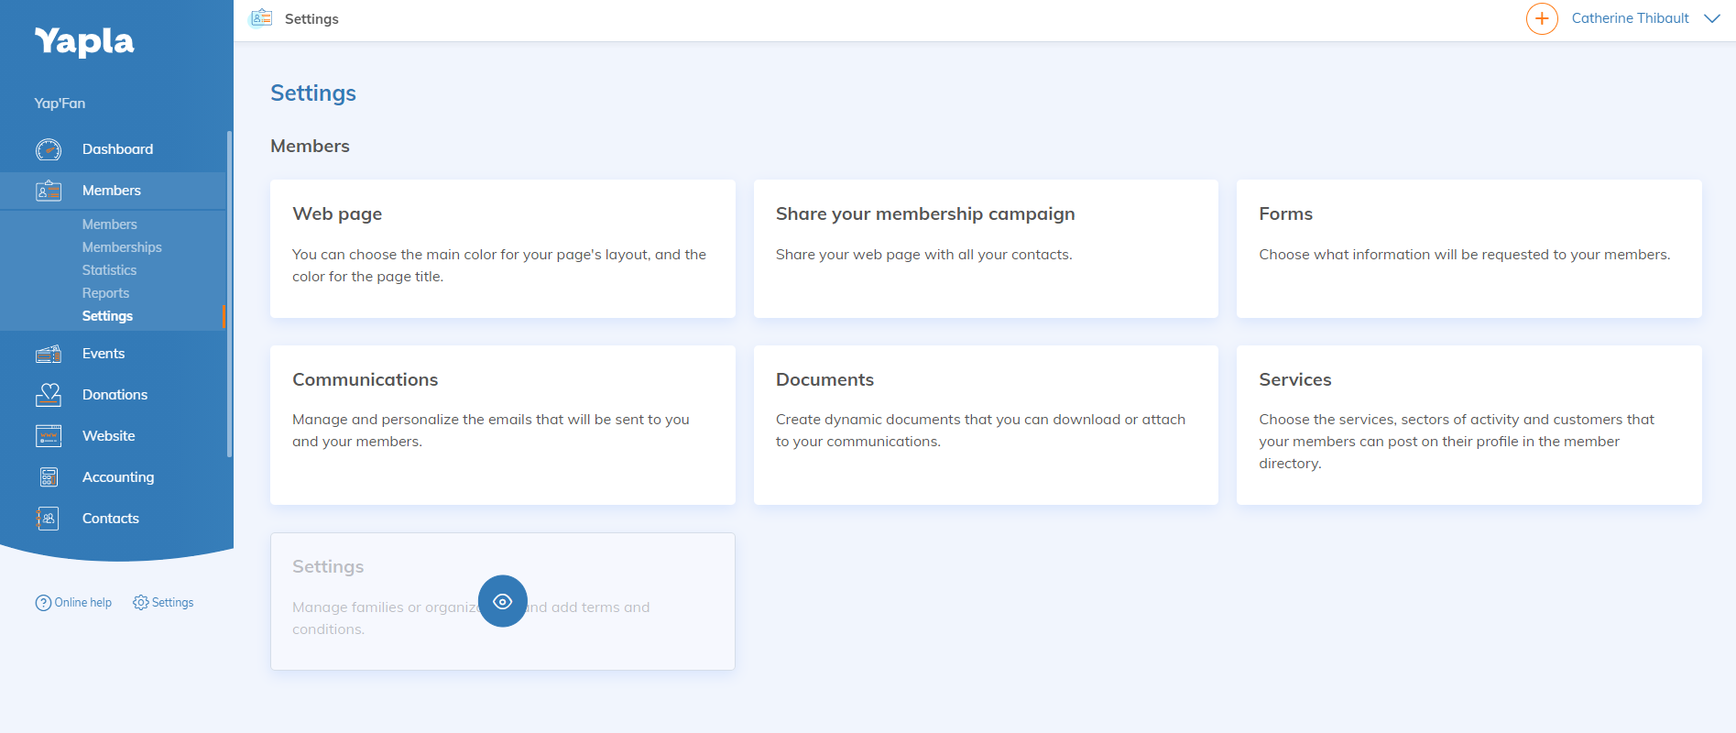Open Reports under Members
Viewport: 1736px width, 733px height.
105,293
